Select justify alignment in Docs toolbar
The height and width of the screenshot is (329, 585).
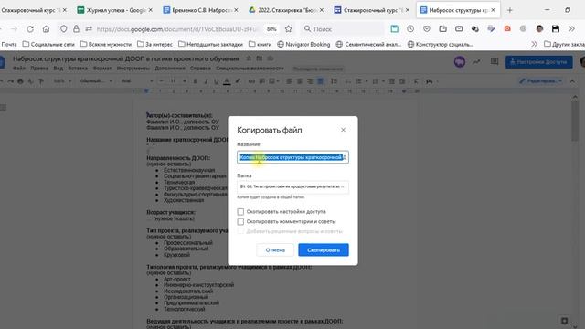click(320, 81)
